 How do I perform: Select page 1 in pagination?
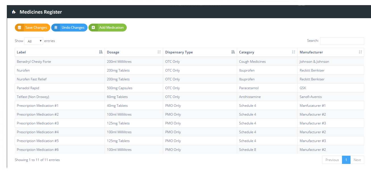pyautogui.click(x=346, y=160)
